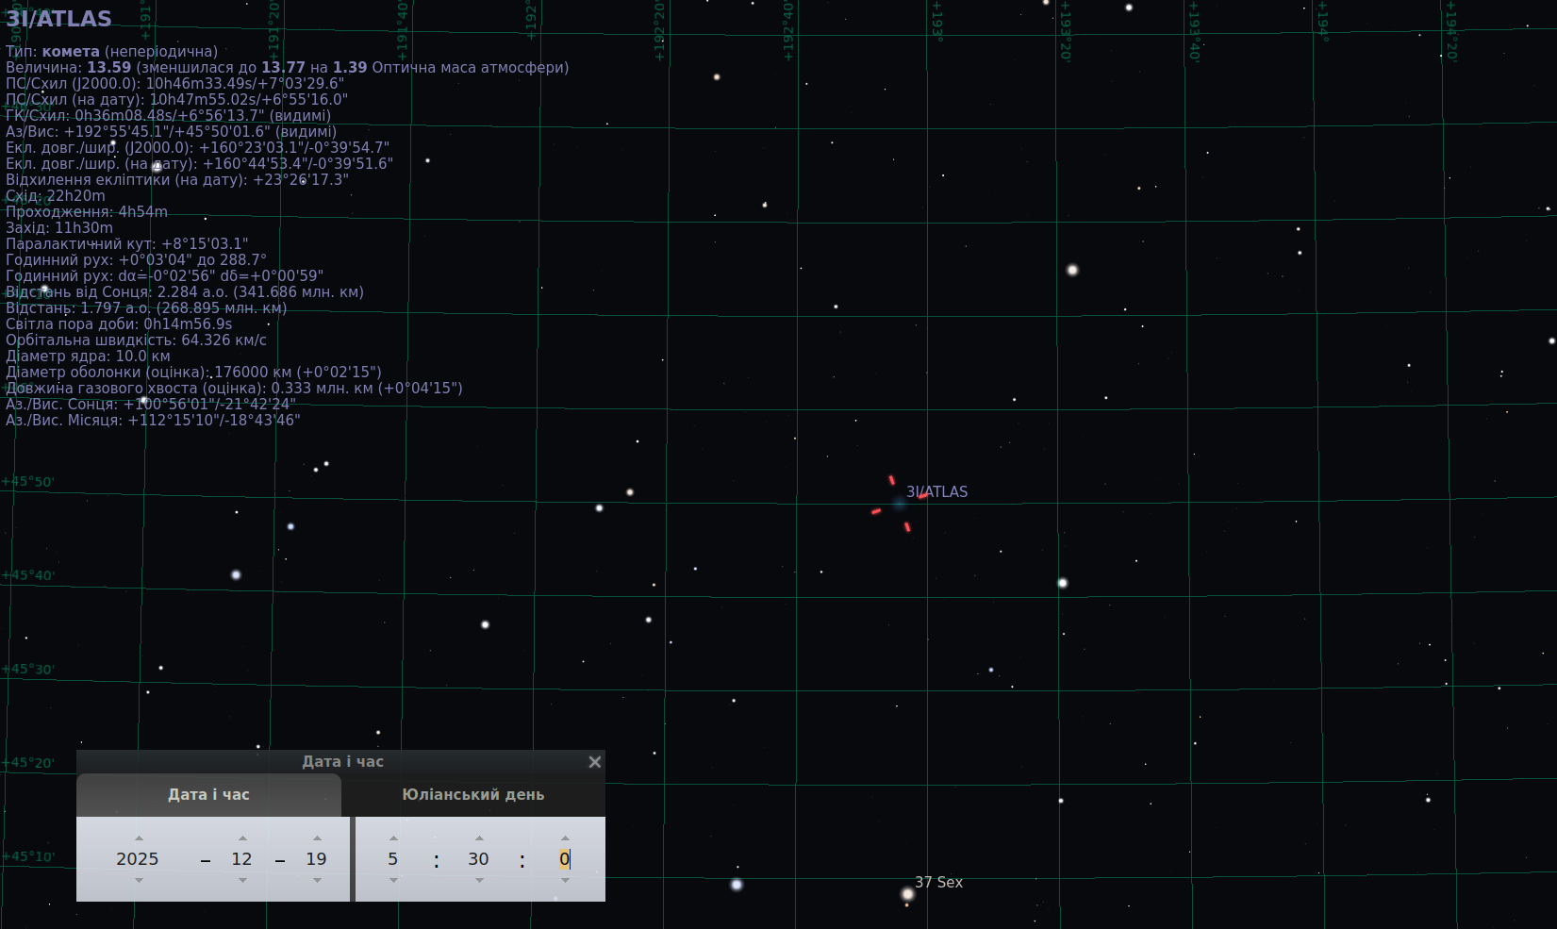
Task: Click the Орбітальна швидкість line
Action: click(x=136, y=340)
